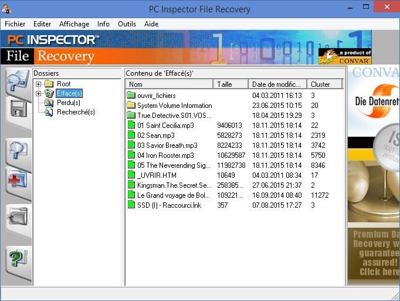Open the Outils menu
This screenshot has width=400, height=301.
coord(127,24)
